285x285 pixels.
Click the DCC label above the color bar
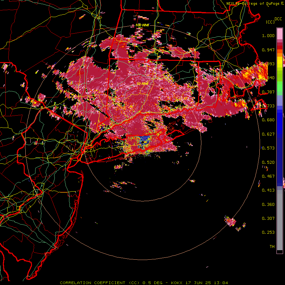(278, 19)
